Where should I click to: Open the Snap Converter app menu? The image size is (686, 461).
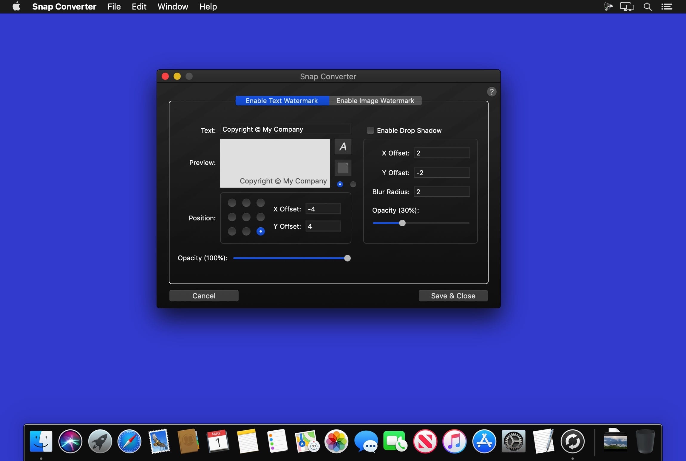coord(64,7)
